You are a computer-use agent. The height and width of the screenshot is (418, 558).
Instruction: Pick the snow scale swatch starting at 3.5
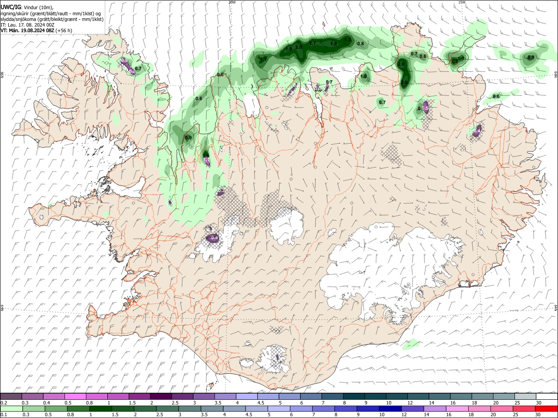225,397
